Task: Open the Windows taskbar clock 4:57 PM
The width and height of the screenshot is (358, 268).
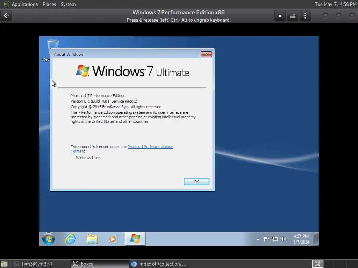Action: pos(301,239)
